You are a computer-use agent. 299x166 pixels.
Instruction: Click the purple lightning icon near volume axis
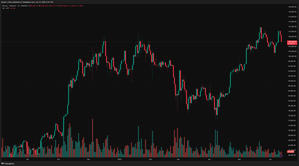pos(281,155)
